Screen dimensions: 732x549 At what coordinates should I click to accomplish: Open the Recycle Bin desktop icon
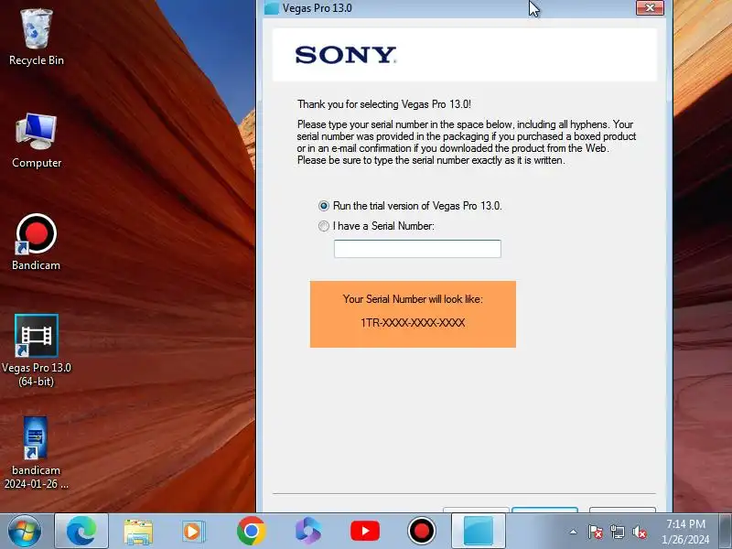pos(37,38)
